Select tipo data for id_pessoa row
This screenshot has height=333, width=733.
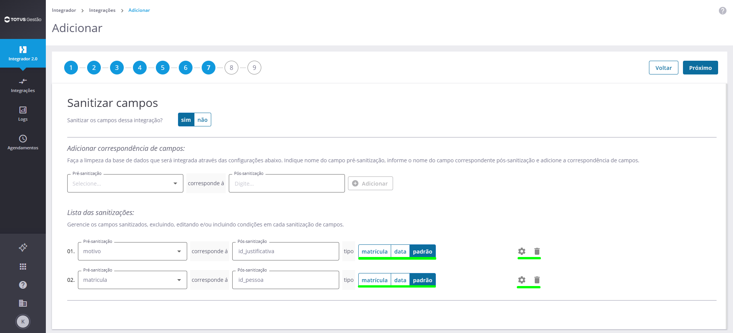400,280
